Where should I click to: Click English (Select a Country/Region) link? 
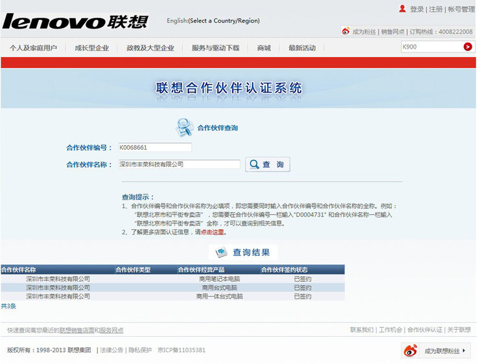pos(213,21)
